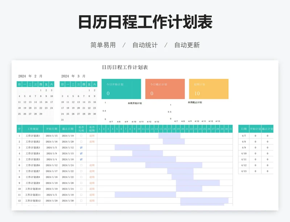
Task: Click the start date cell 2024/1/15 of 工作计划表1
Action: click(x=51, y=136)
